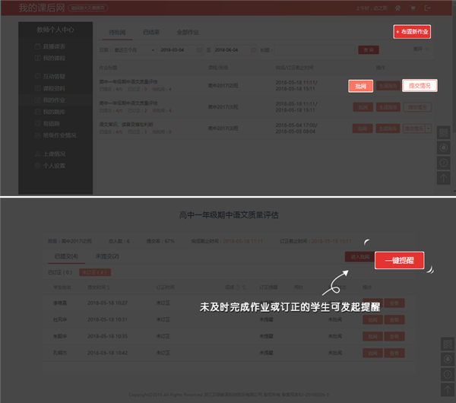
Task: Open 直播课表 in the sidebar
Action: click(x=53, y=48)
